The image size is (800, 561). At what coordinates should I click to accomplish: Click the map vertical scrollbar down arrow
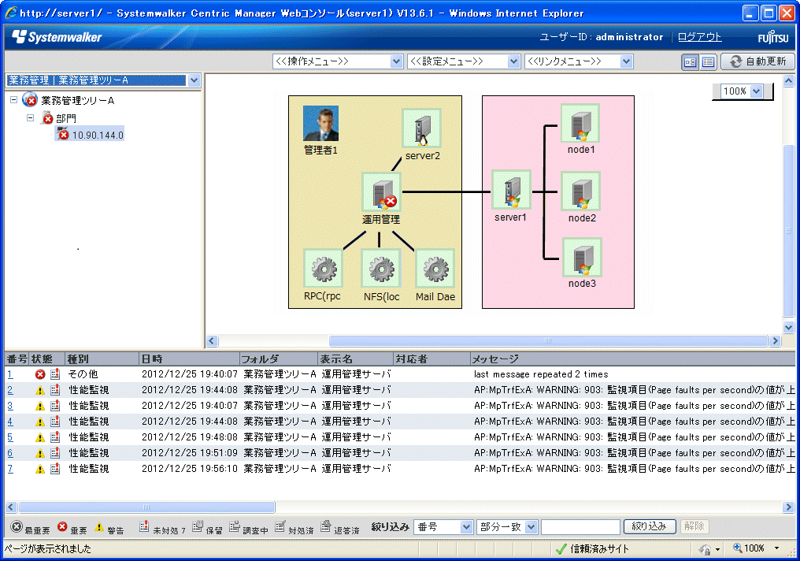(x=789, y=327)
